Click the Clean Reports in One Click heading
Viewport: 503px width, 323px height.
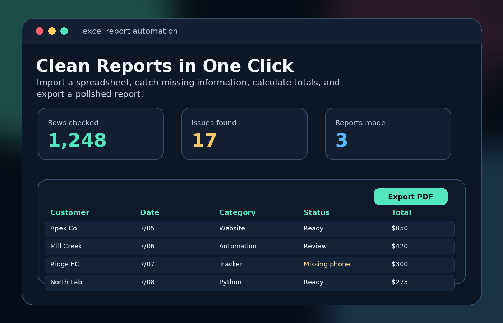165,66
